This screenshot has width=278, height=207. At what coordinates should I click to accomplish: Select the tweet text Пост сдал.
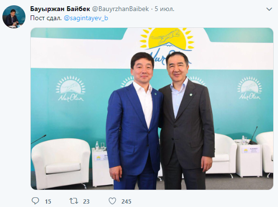tap(46, 18)
